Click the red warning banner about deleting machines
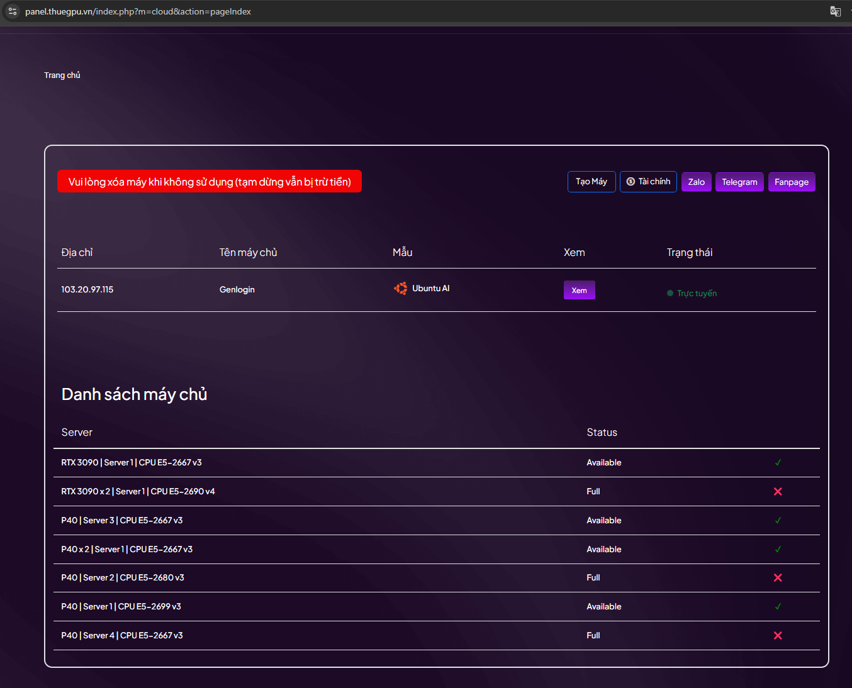This screenshot has width=852, height=688. point(210,182)
